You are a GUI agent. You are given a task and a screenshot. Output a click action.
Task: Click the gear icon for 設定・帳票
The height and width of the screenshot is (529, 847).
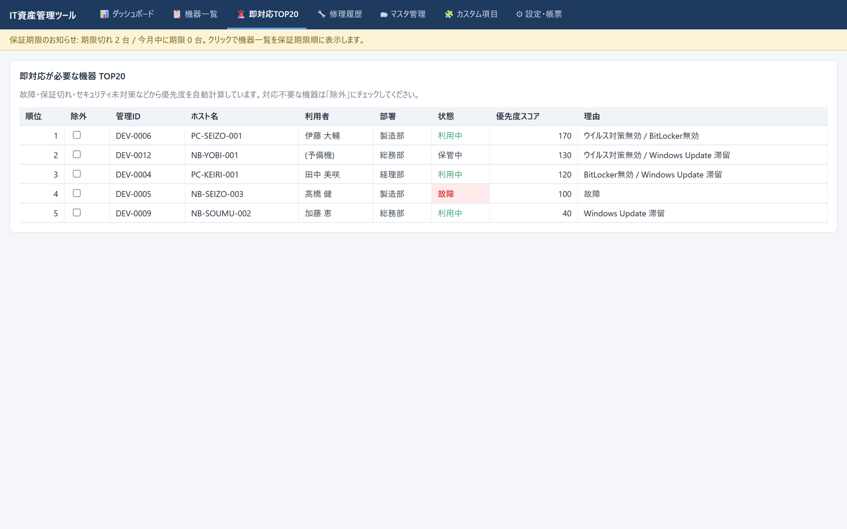(519, 14)
